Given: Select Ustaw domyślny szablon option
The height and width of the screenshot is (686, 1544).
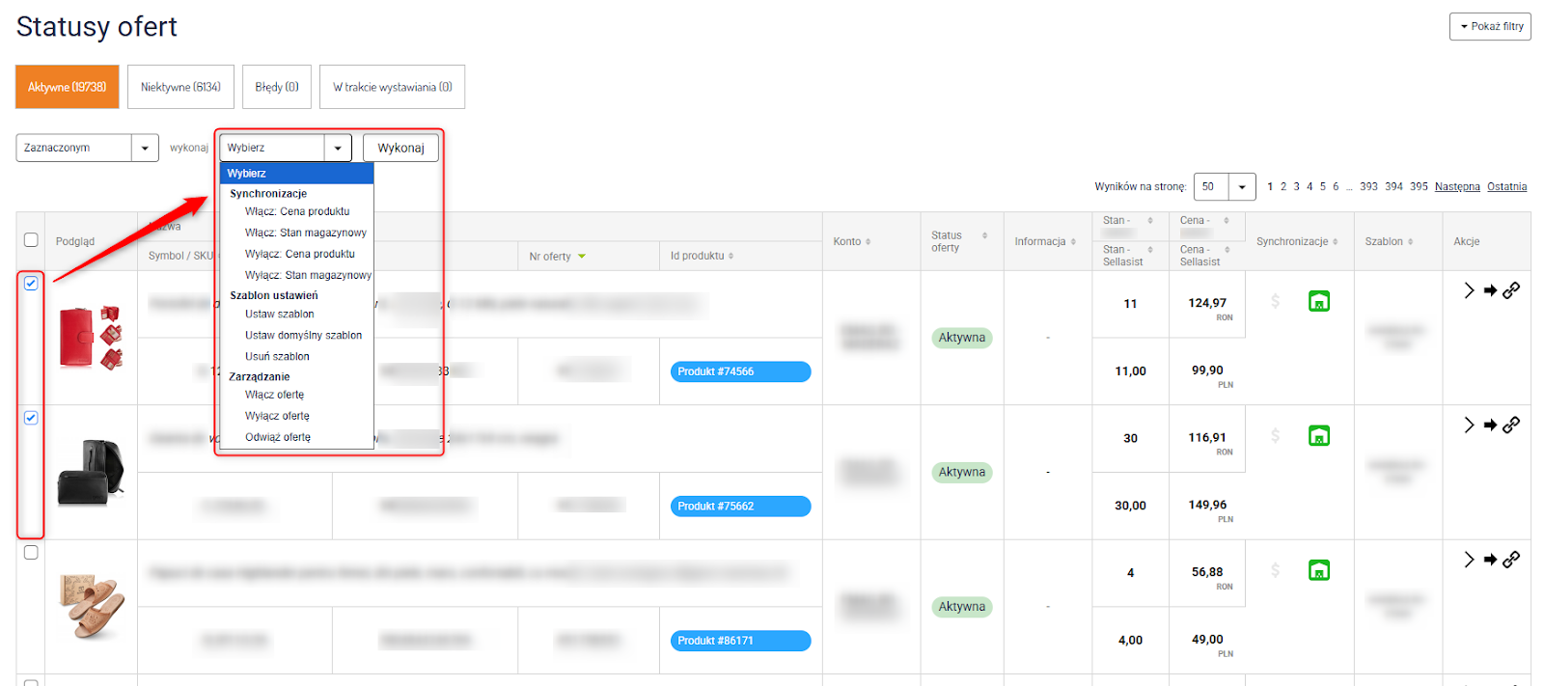Looking at the screenshot, I should [x=303, y=336].
